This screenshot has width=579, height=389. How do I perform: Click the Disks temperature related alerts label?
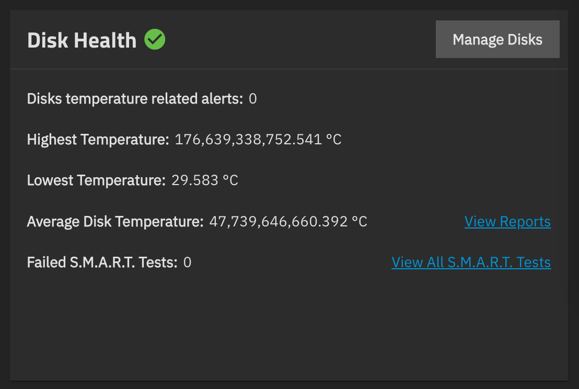coord(135,99)
